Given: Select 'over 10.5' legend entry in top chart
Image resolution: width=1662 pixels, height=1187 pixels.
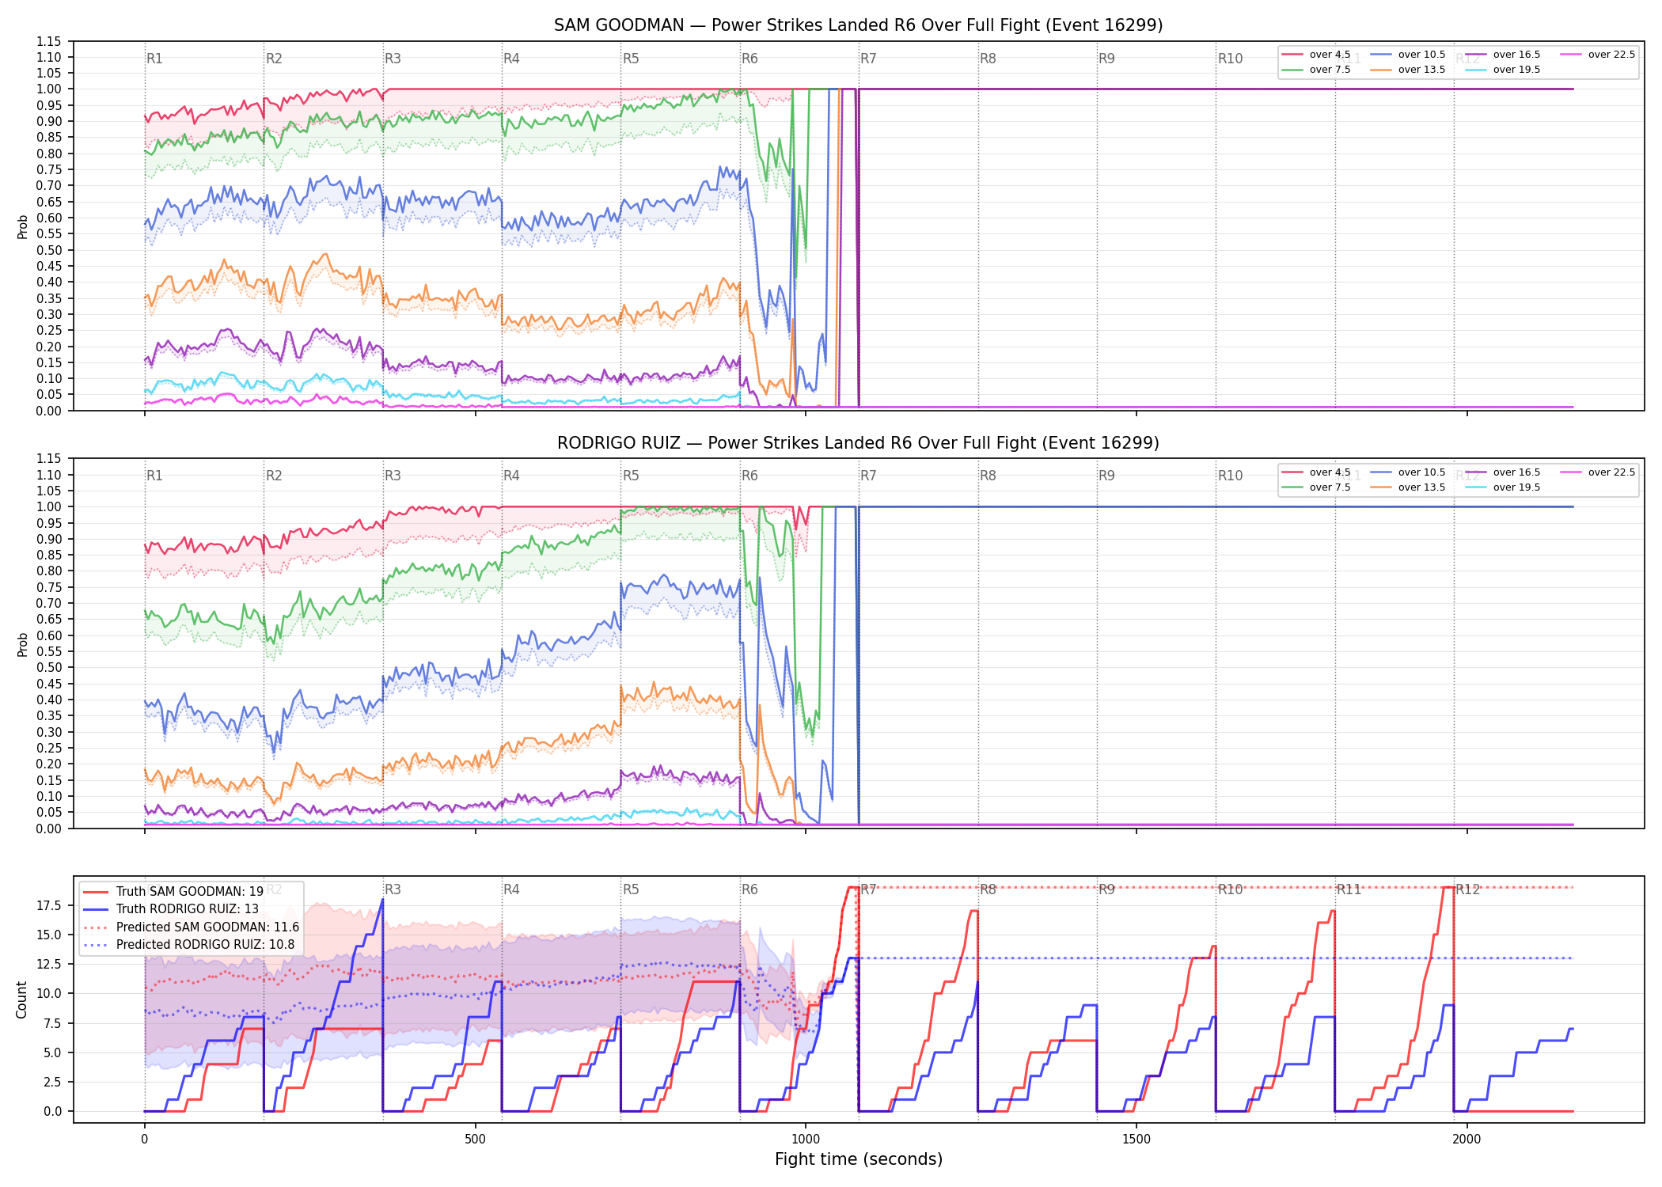Looking at the screenshot, I should tap(1408, 55).
